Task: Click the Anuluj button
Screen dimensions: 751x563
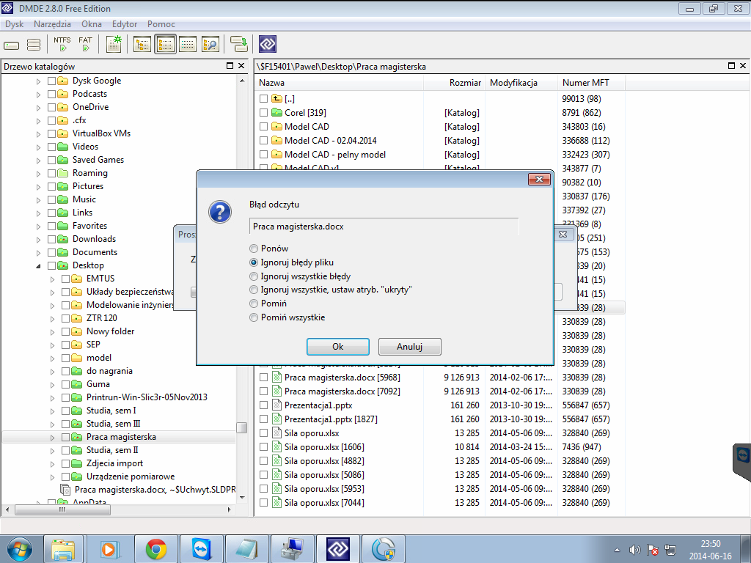Action: (x=409, y=347)
